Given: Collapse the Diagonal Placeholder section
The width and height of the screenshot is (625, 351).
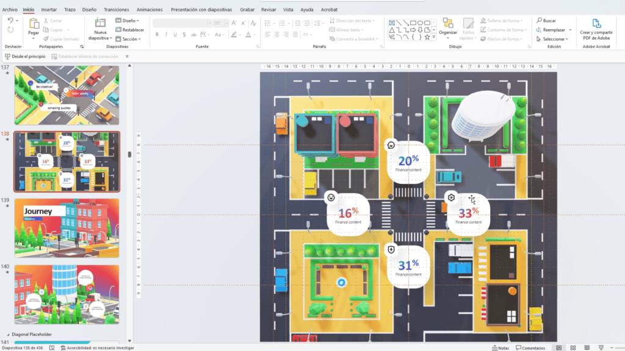Looking at the screenshot, I should pyautogui.click(x=8, y=335).
